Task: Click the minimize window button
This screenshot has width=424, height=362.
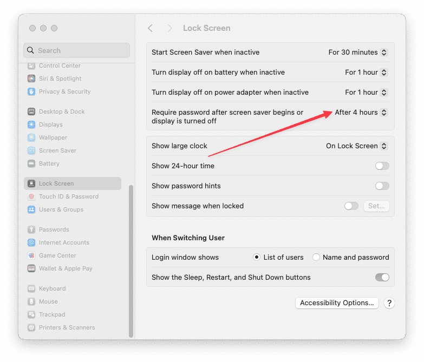Action: tap(43, 28)
